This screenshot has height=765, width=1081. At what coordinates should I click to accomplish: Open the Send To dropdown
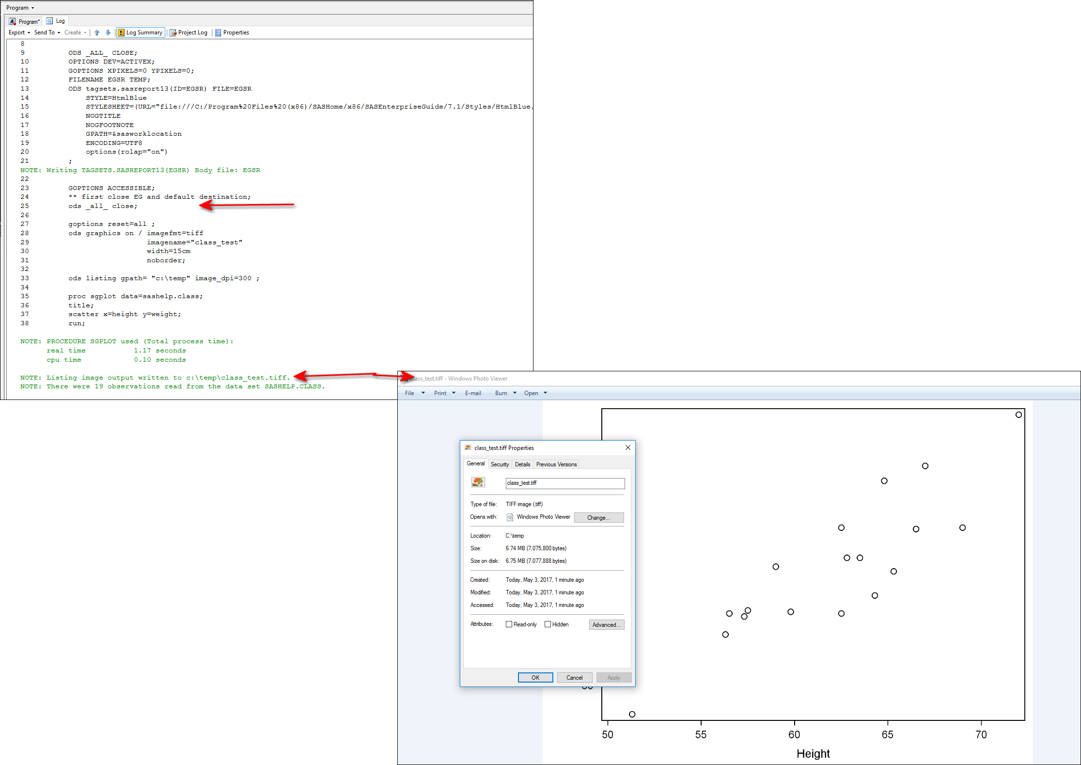point(47,32)
